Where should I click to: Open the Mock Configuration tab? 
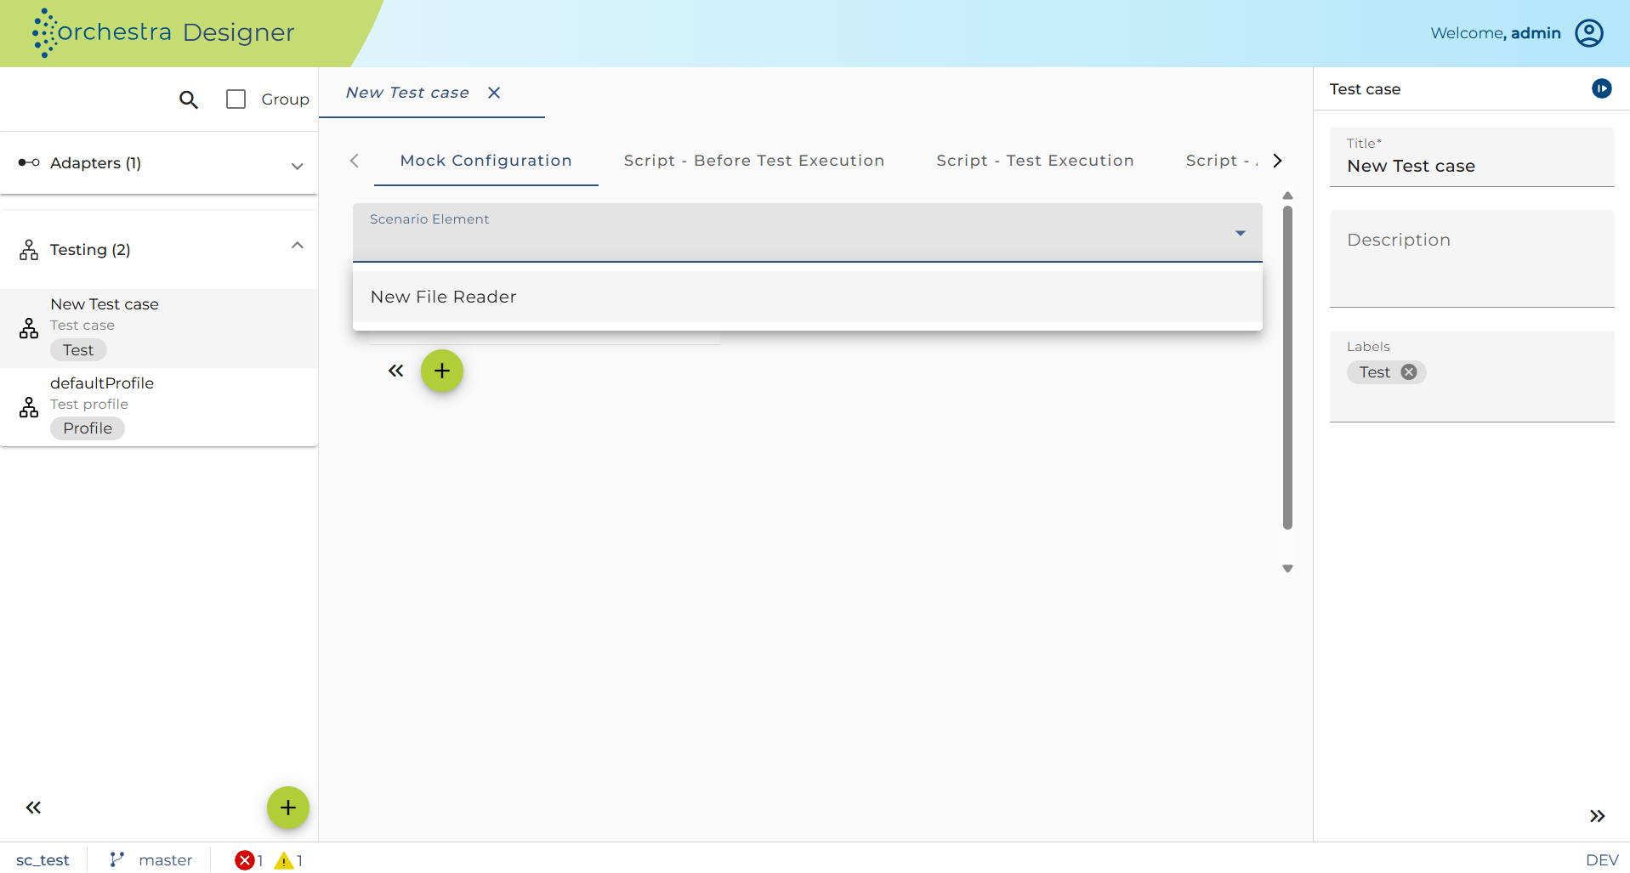coord(486,161)
